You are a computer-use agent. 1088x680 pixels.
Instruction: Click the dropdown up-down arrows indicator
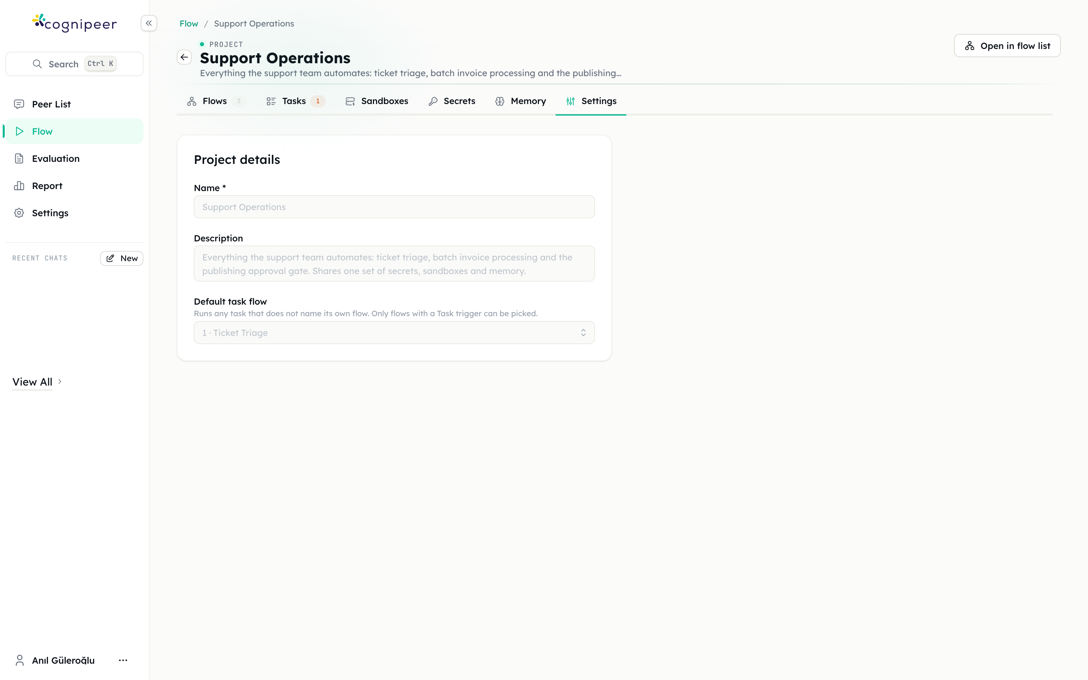(583, 333)
